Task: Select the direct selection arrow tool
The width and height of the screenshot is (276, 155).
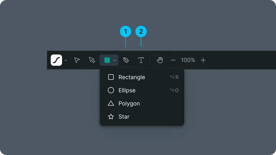Action: pos(92,60)
